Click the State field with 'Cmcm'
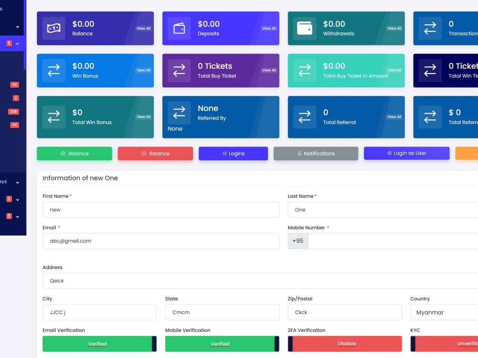Screen dimensions: 478x358 point(222,312)
